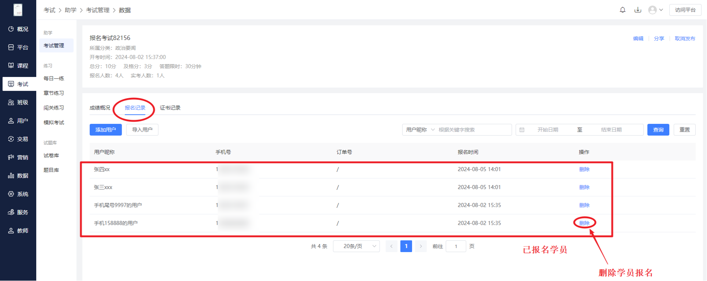Click the notification bell icon
Image resolution: width=707 pixels, height=281 pixels.
622,10
